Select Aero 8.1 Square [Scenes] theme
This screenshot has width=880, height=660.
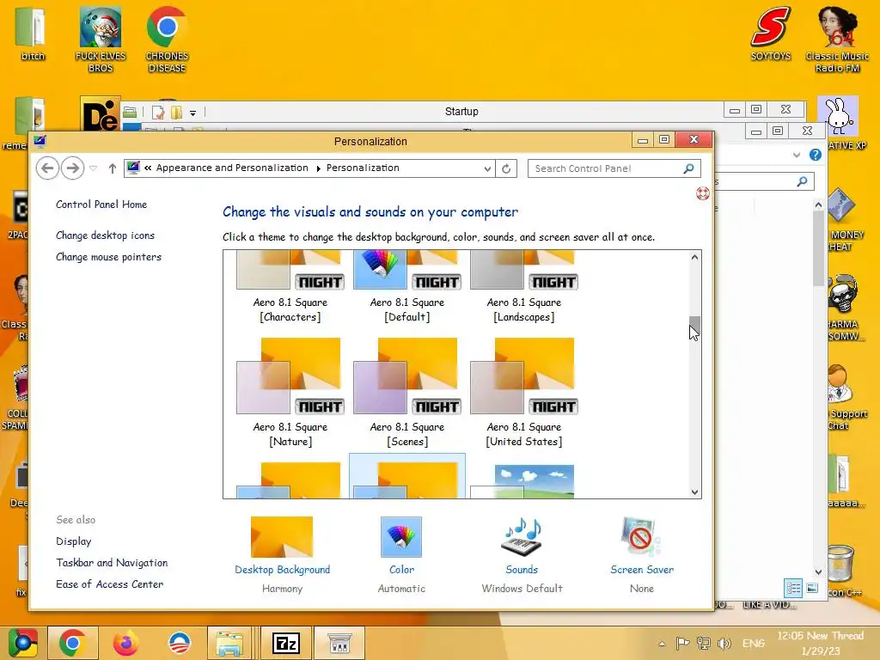[x=406, y=393]
